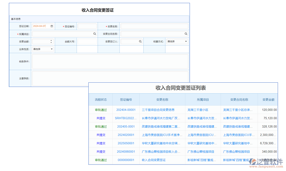Viewport: 286px width, 171px height.
Task: Focus the 收款条件 text area
Action: tap(110, 61)
